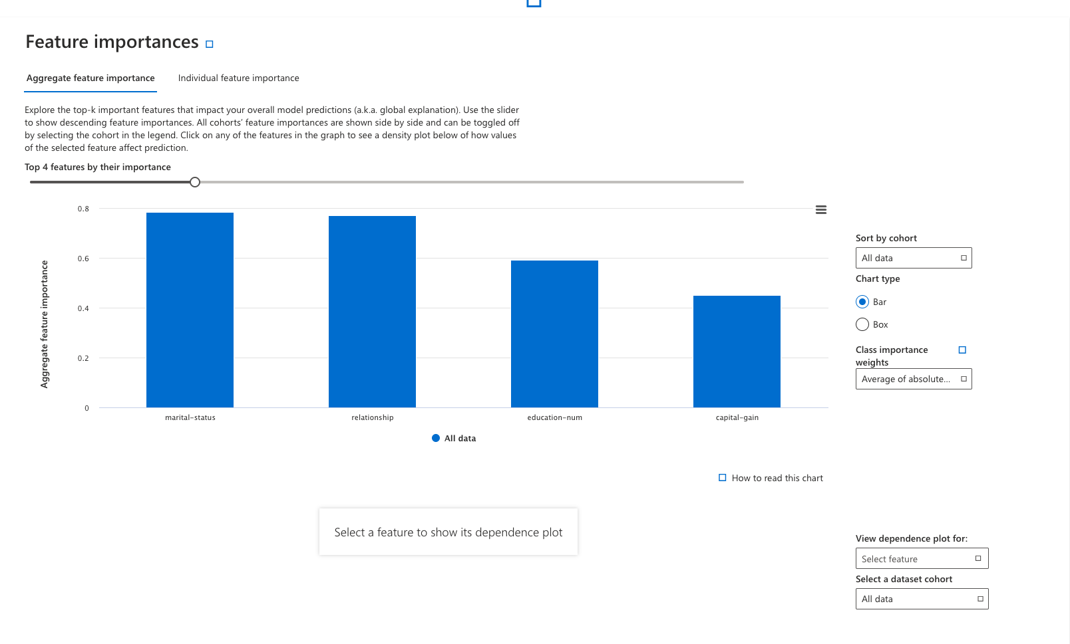Select the Box chart type radio button
Viewport: 1070px width, 644px height.
click(x=862, y=324)
